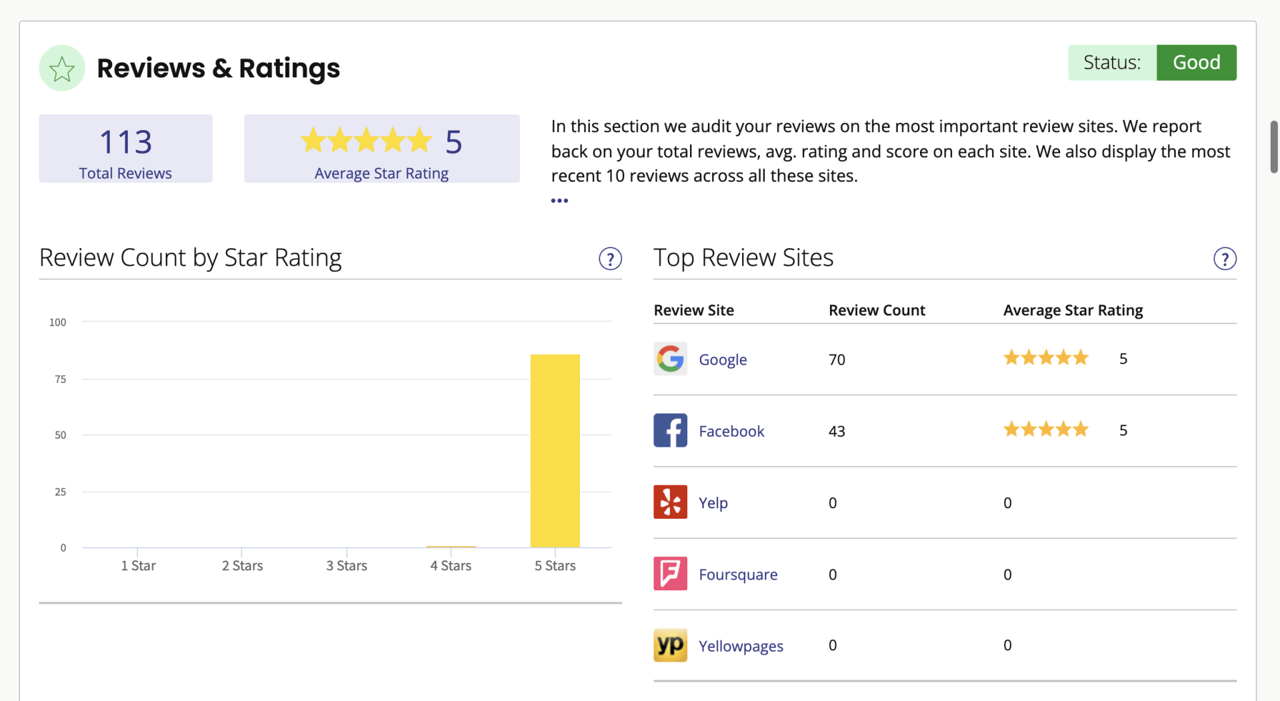Open the Yelp review site link
This screenshot has width=1280, height=701.
713,503
